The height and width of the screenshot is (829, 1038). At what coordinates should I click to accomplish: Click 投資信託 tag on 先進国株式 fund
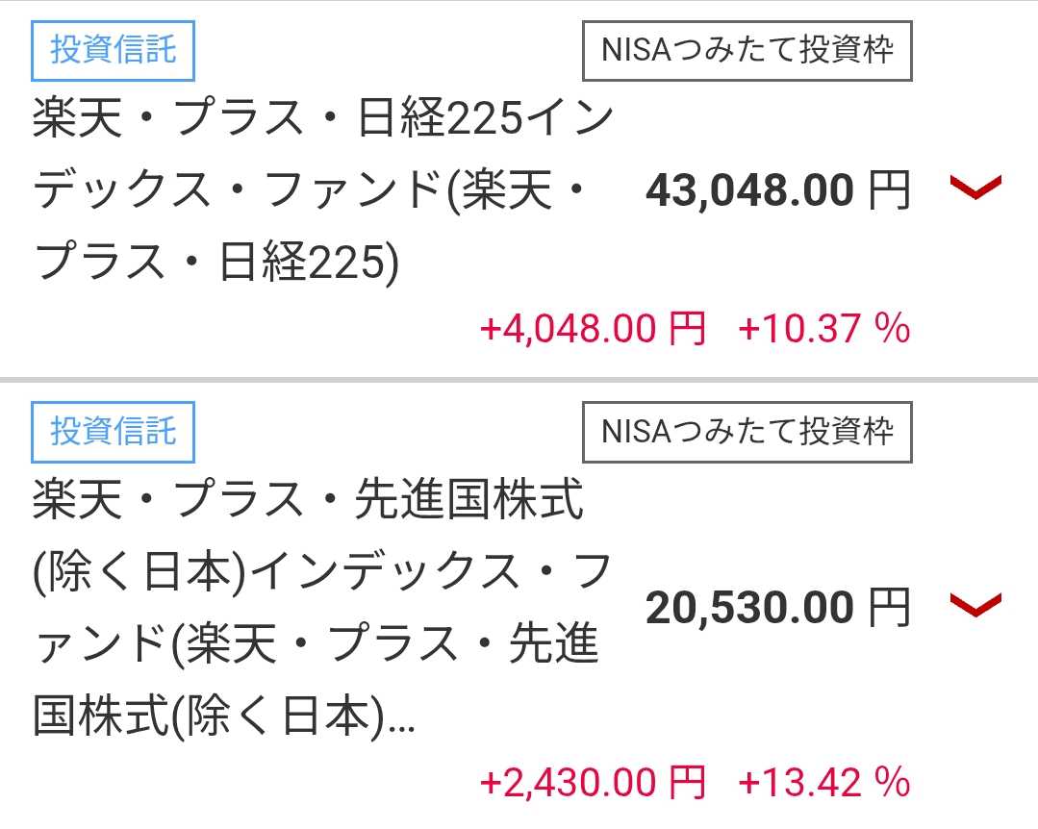[114, 432]
